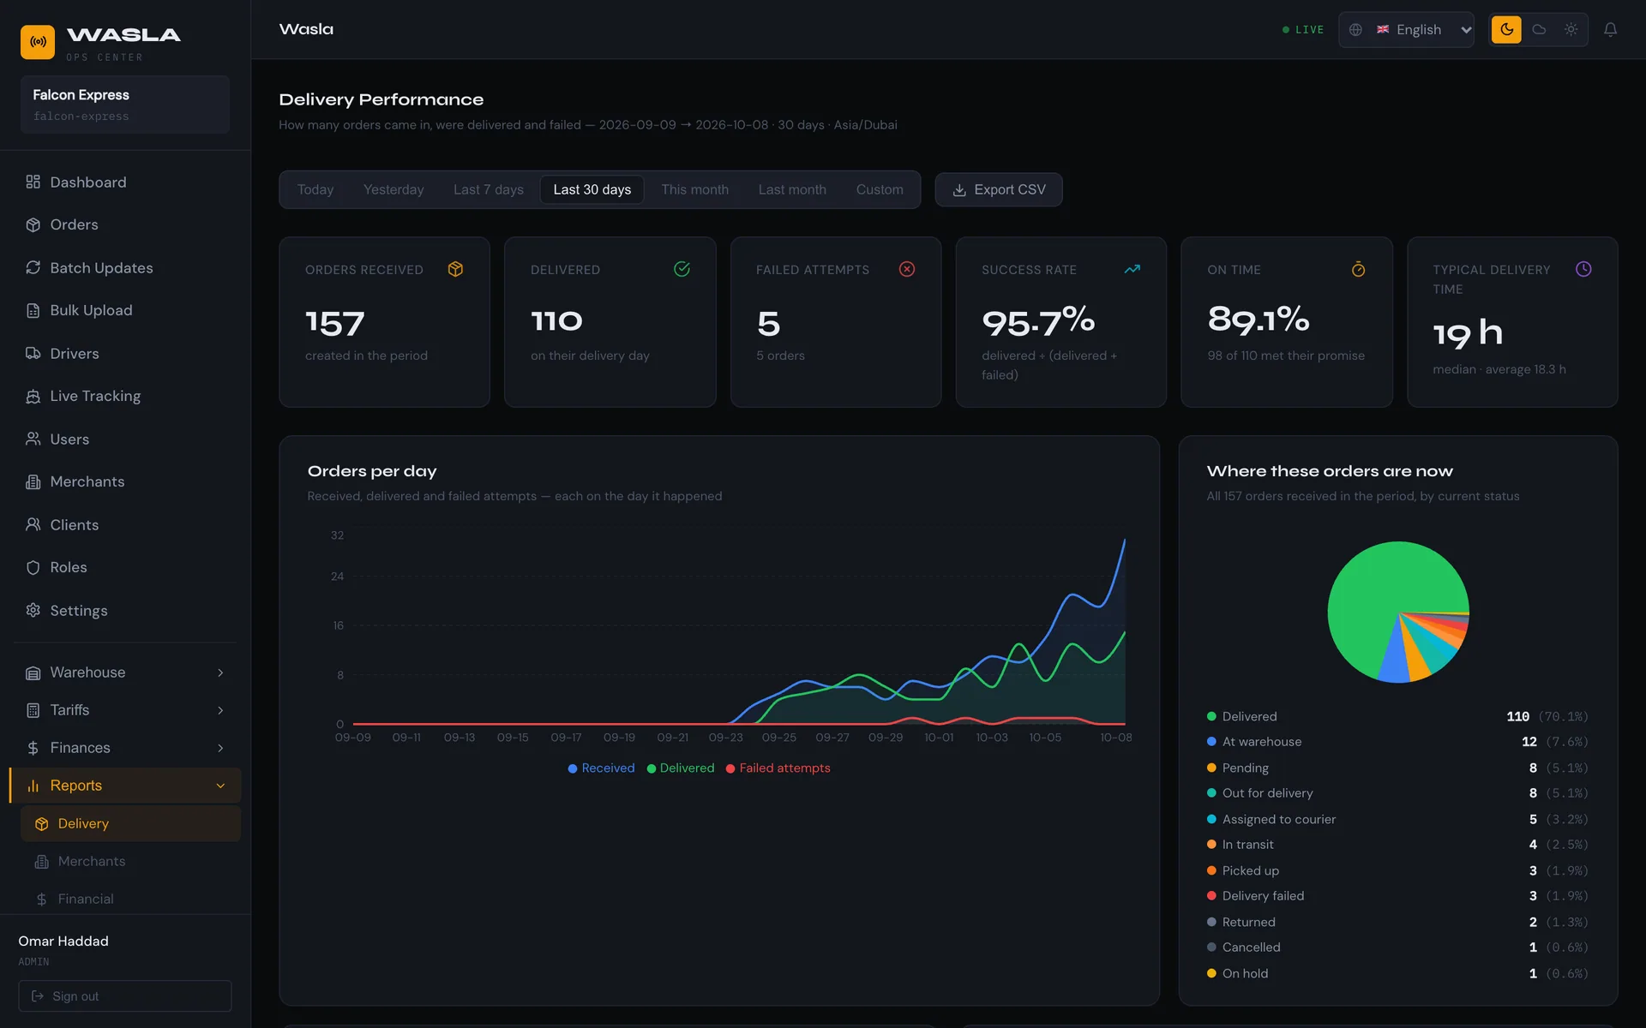Click the On Time stopwatch icon
Screen dimensions: 1646x1028
[1359, 269]
